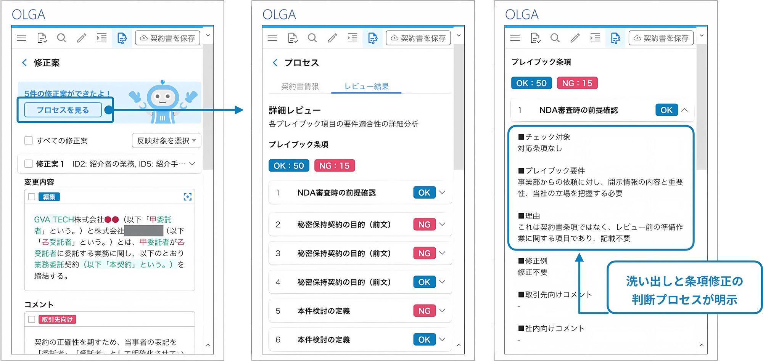Expand item 2 秘密保持契約の目的 details

pyautogui.click(x=442, y=225)
